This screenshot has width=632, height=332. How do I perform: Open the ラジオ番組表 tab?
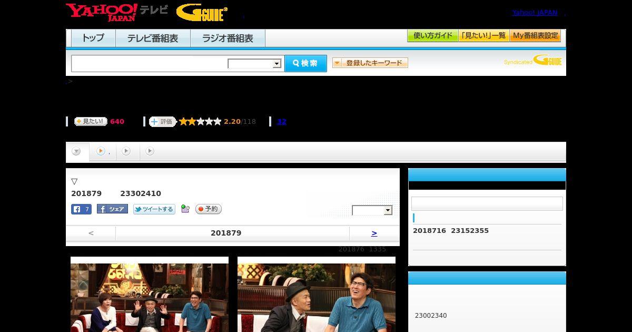point(228,38)
